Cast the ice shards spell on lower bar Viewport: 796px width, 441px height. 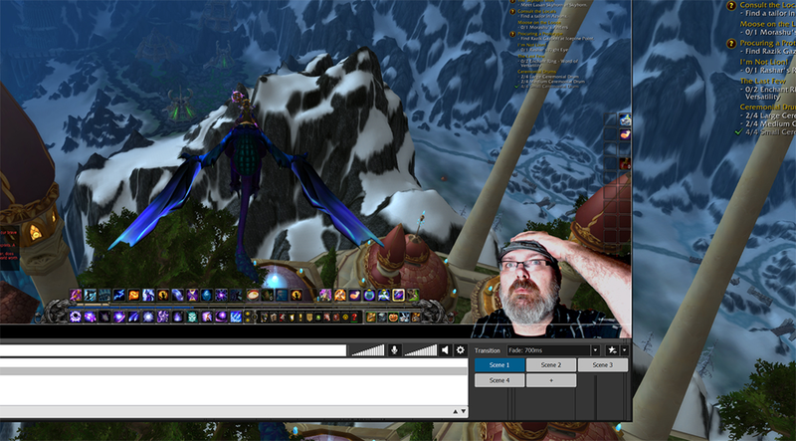(236, 316)
